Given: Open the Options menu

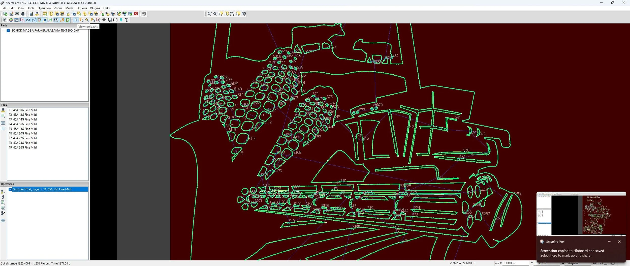Looking at the screenshot, I should (x=82, y=8).
